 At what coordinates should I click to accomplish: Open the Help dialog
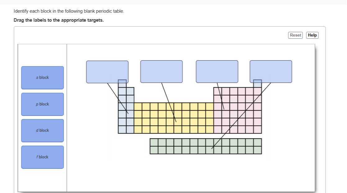coord(312,35)
